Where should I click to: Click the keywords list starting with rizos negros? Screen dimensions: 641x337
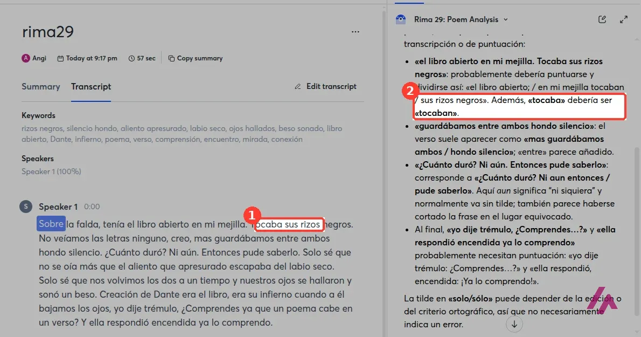[x=182, y=134]
